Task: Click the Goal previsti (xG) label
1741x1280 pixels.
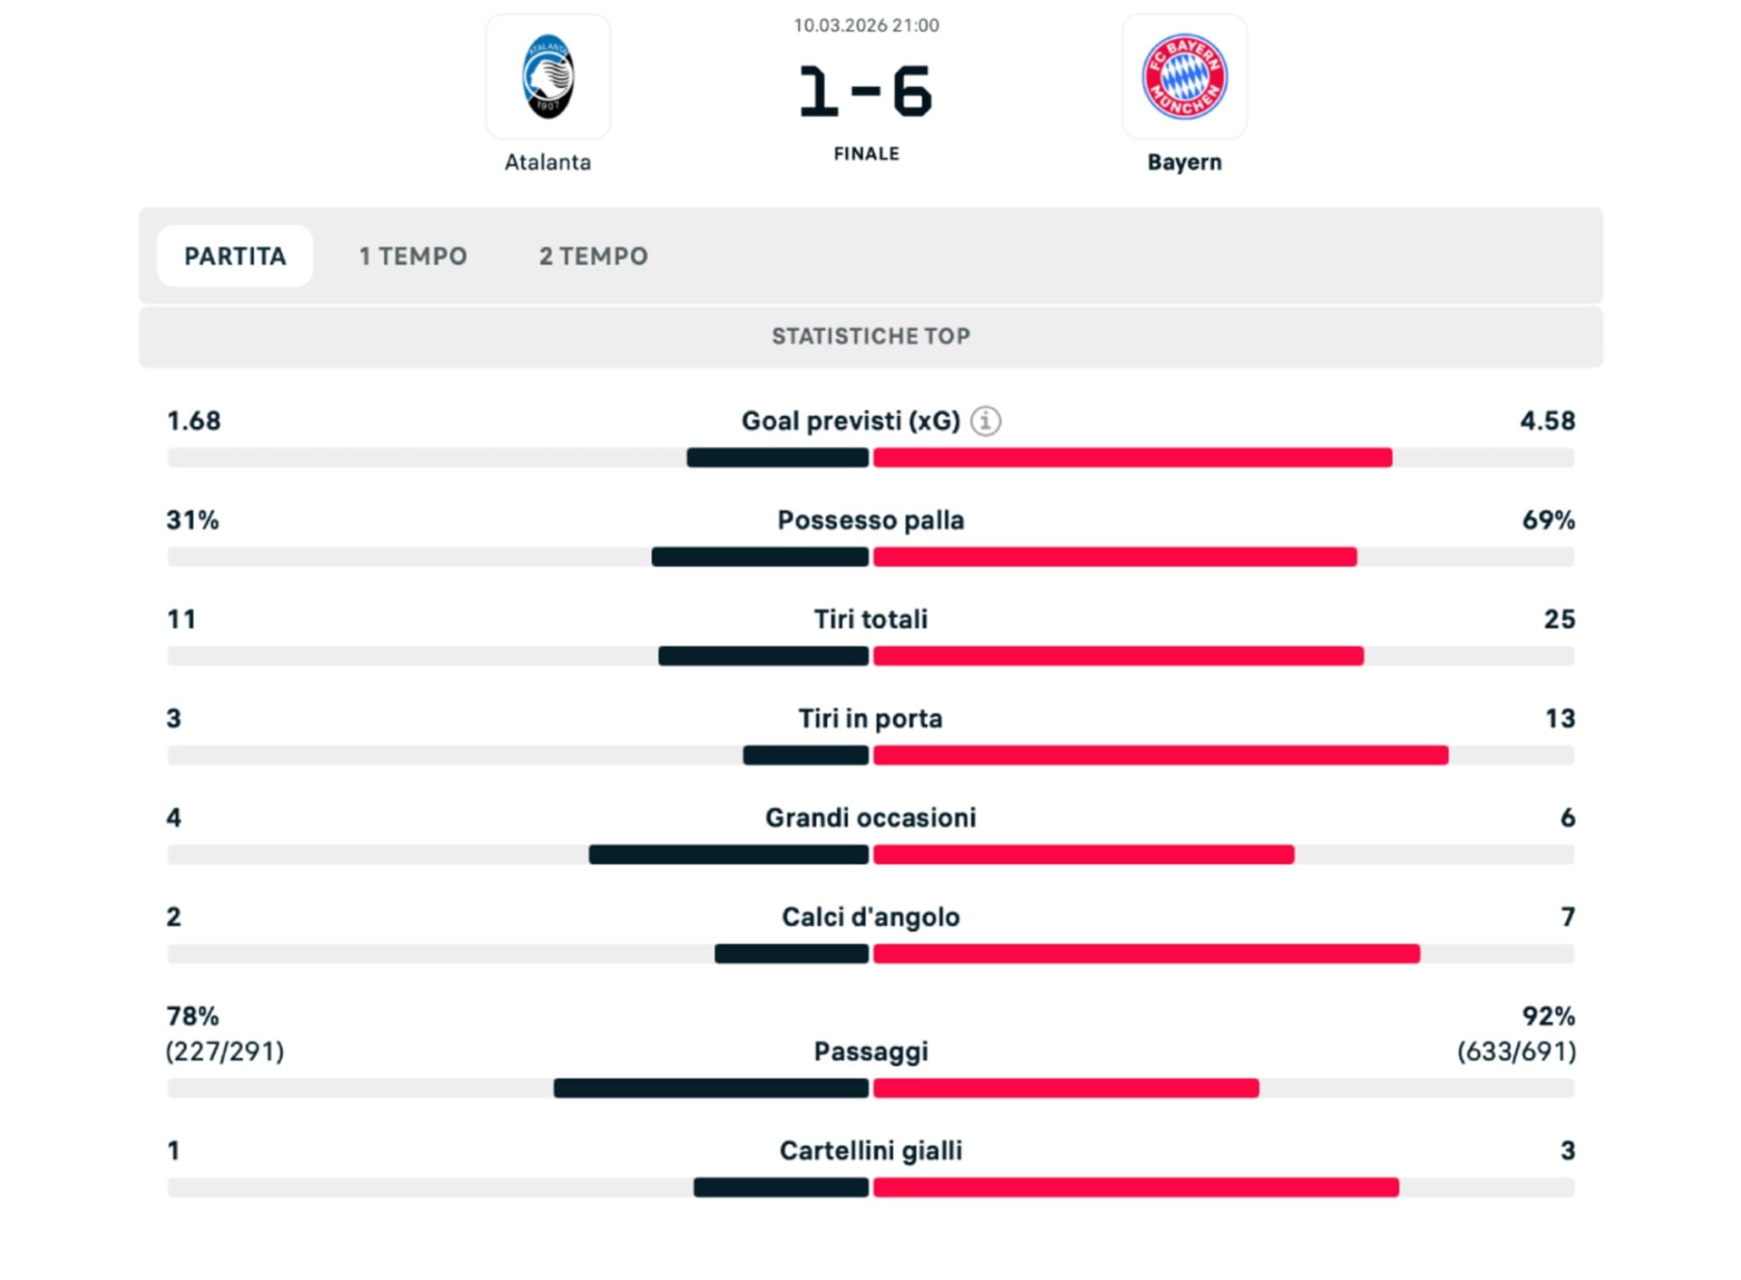Action: [x=850, y=421]
